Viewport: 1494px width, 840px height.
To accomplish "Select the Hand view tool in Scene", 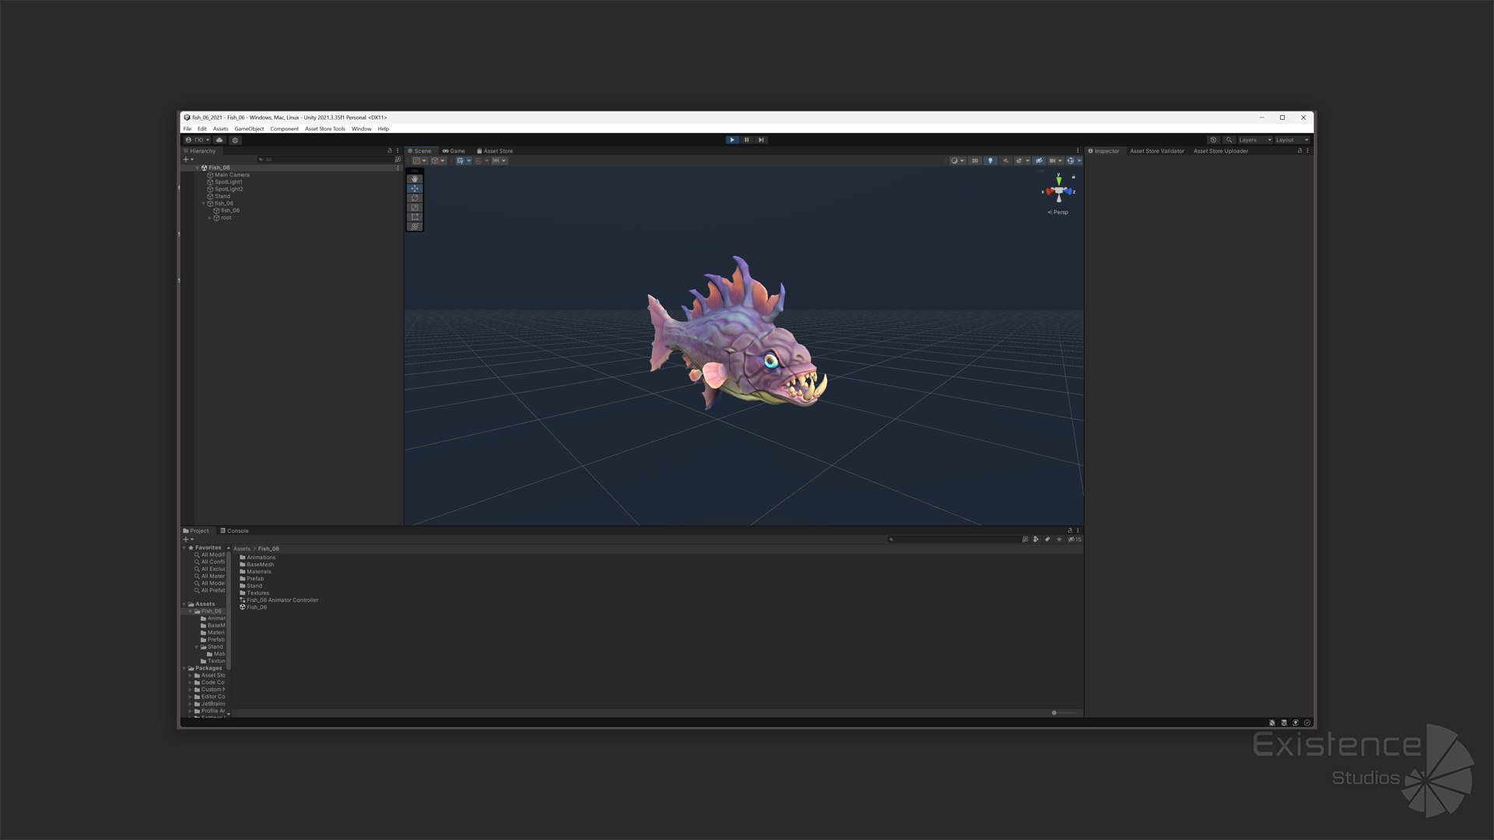I will tap(415, 179).
